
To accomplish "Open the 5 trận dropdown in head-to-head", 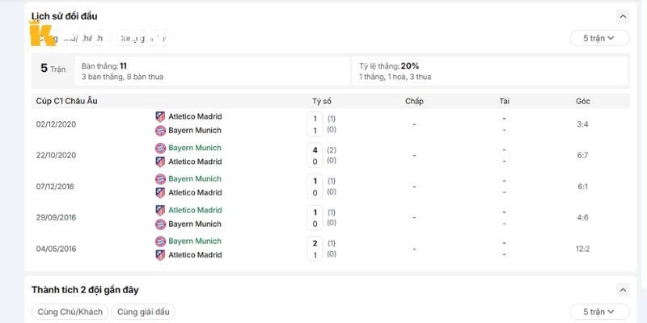I will (x=599, y=38).
